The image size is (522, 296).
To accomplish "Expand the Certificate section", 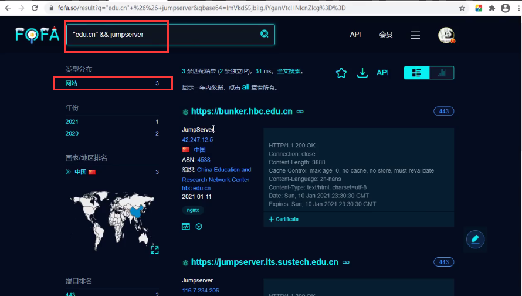I will coord(284,219).
